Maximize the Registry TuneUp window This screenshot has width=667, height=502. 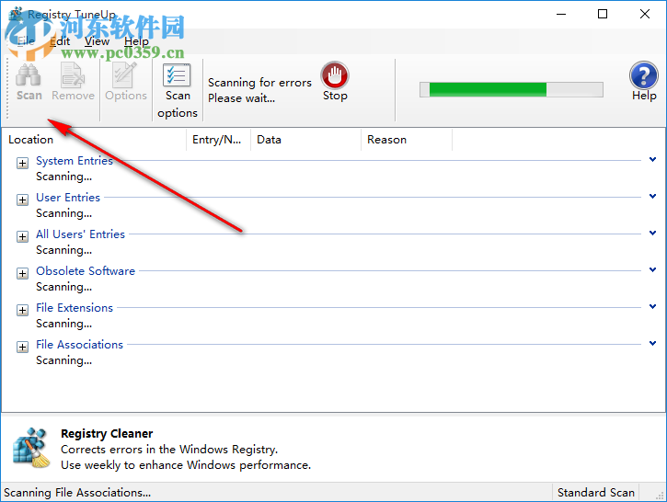pyautogui.click(x=603, y=14)
